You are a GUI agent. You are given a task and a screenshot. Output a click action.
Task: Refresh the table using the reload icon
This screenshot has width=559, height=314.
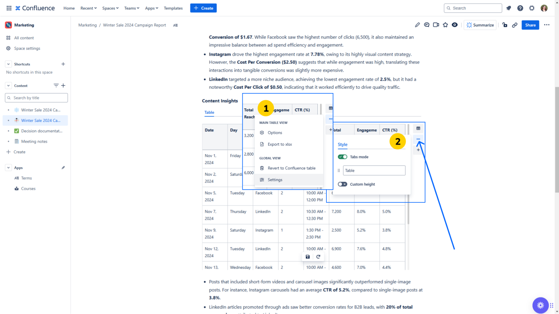pos(319,257)
